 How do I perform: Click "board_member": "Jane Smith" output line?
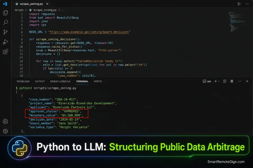click(x=54, y=123)
